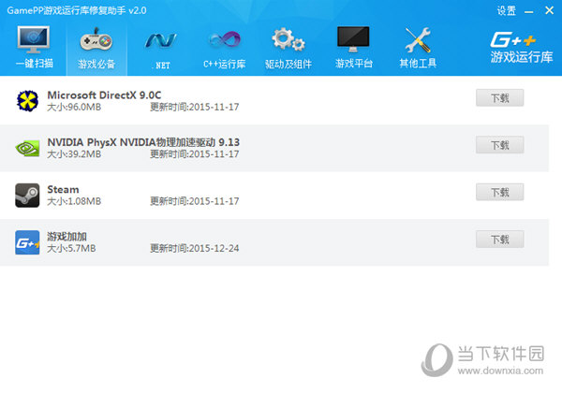Click the Steam logo icon
562x393 pixels.
click(27, 196)
